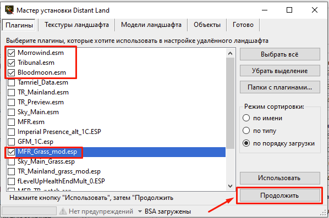Close the Distant Land wizard window

click(x=315, y=10)
